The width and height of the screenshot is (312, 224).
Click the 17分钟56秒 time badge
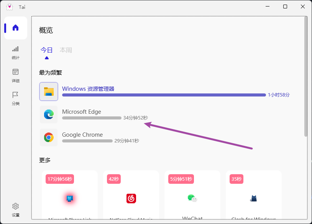coord(60,179)
